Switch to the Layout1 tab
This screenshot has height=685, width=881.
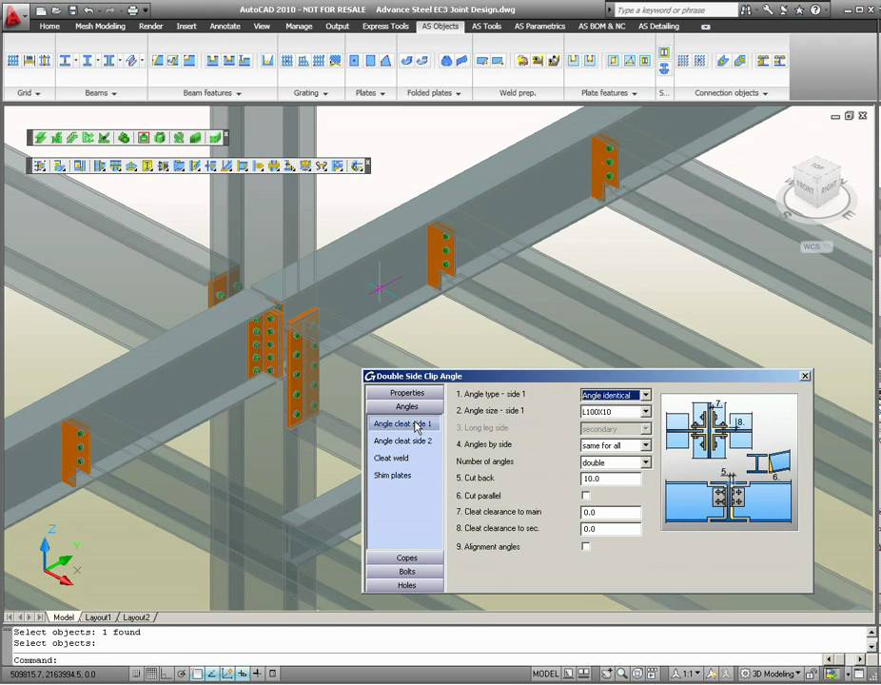98,617
